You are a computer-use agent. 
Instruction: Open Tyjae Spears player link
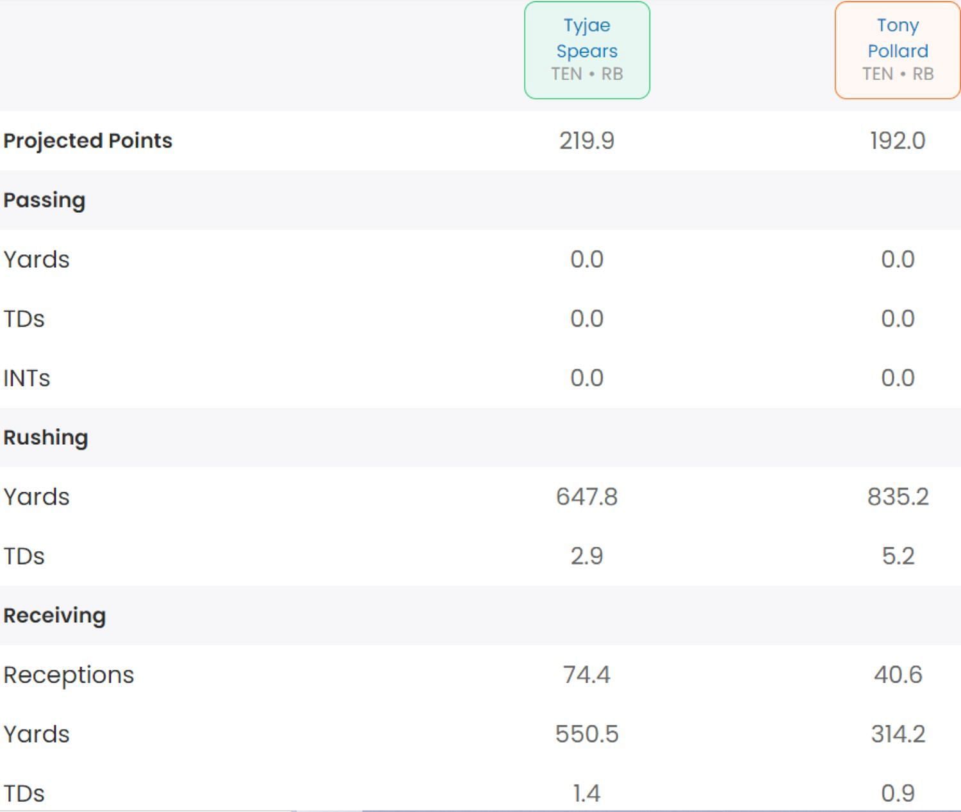click(587, 38)
